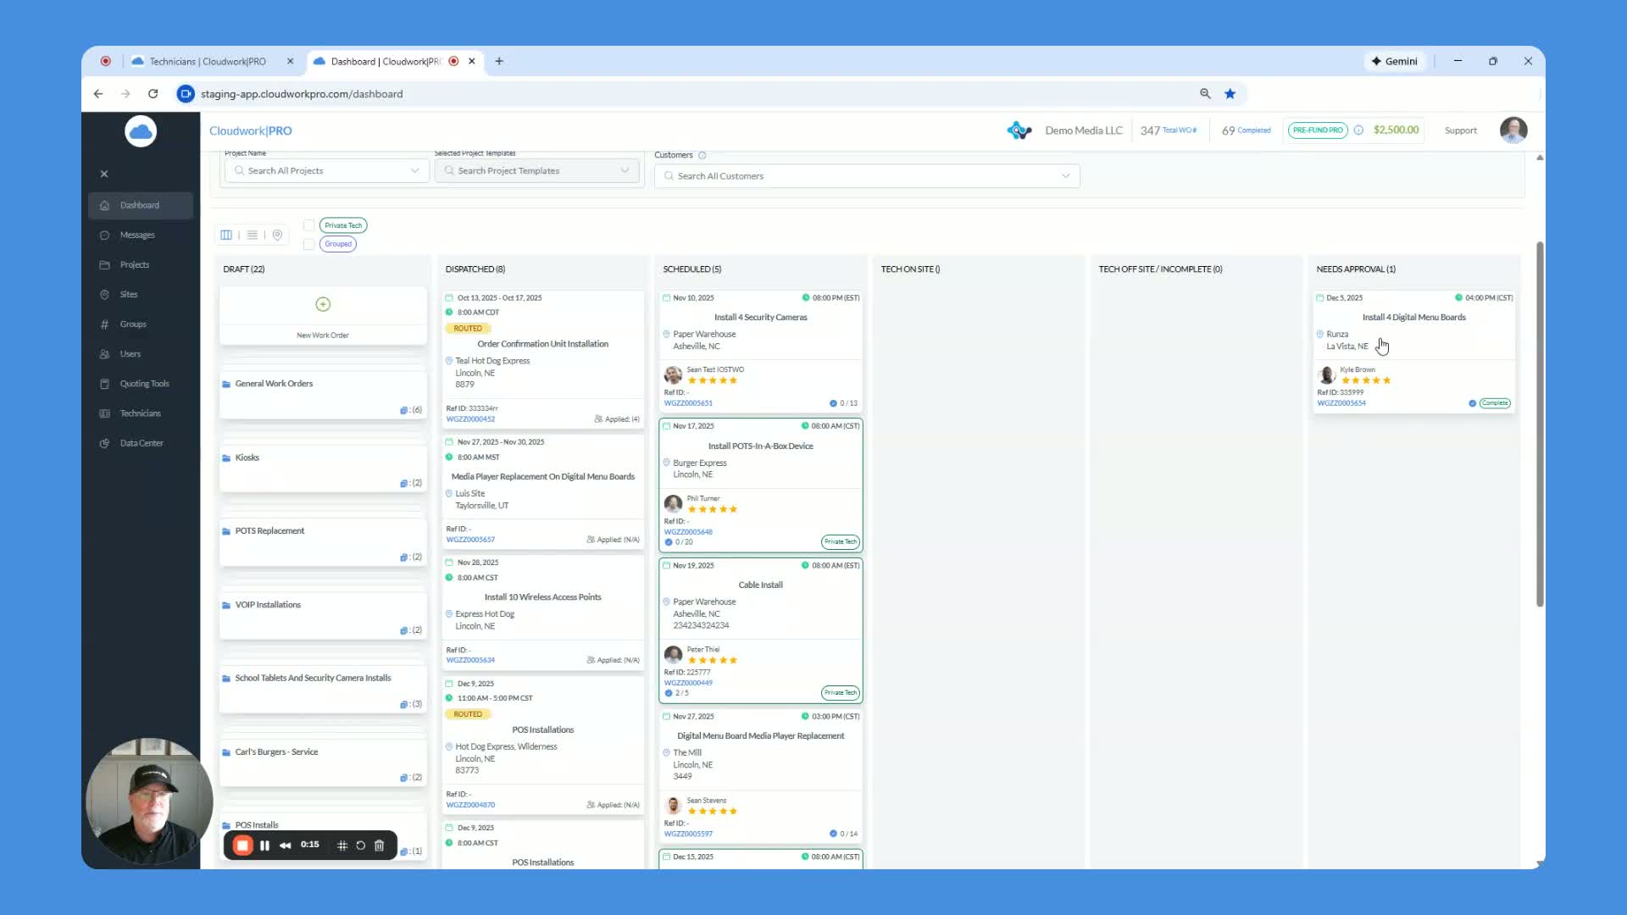This screenshot has width=1627, height=915.
Task: Navigate to Sites in the sidebar
Action: [x=129, y=294]
